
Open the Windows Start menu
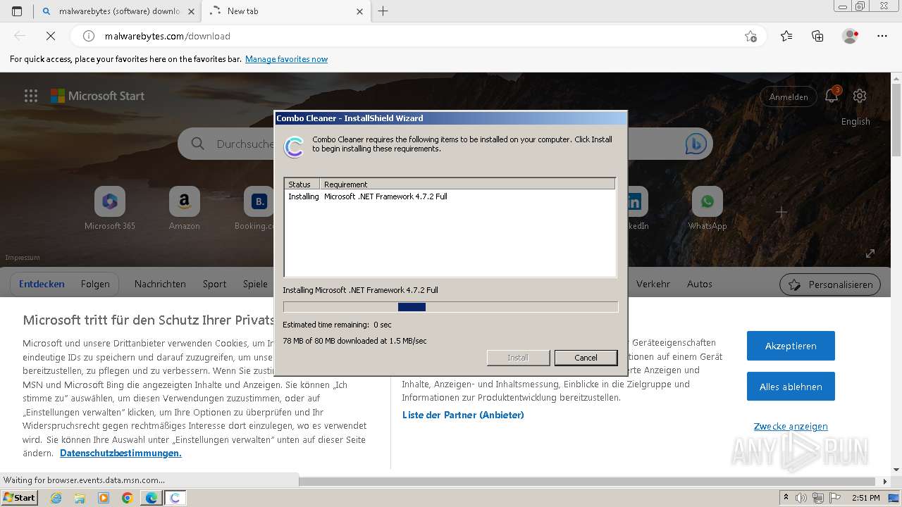[20, 497]
